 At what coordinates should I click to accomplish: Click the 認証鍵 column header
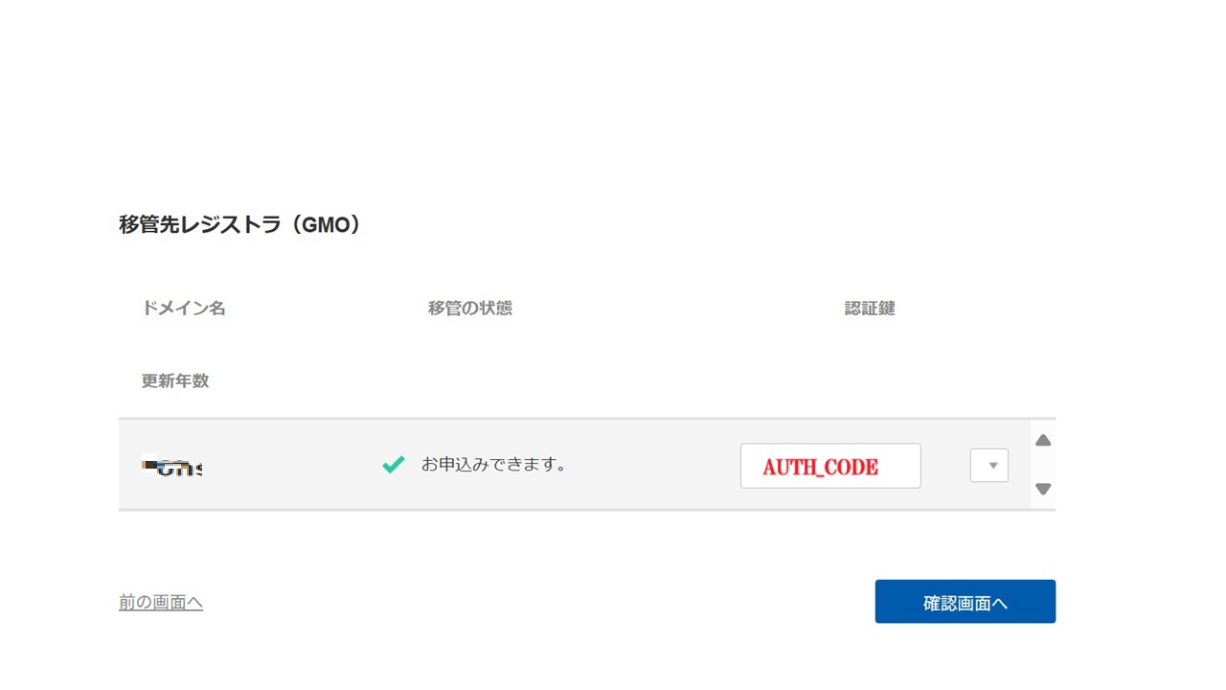pyautogui.click(x=870, y=309)
